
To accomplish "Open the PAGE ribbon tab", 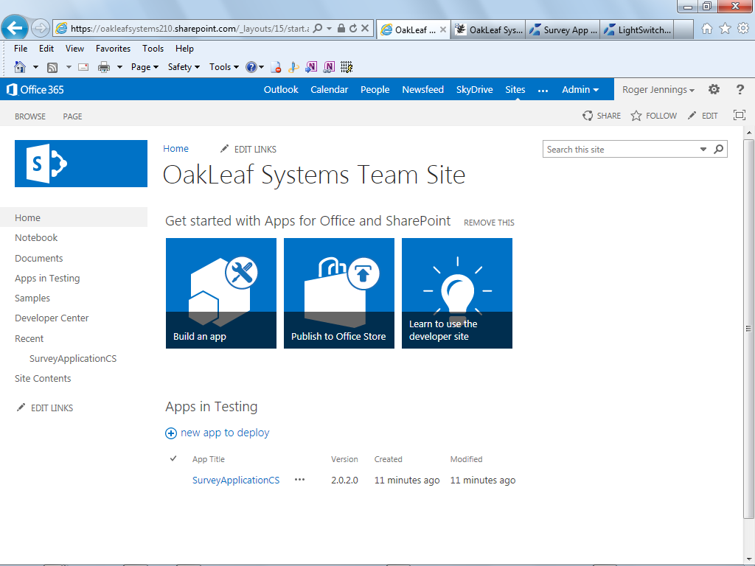I will click(x=72, y=116).
